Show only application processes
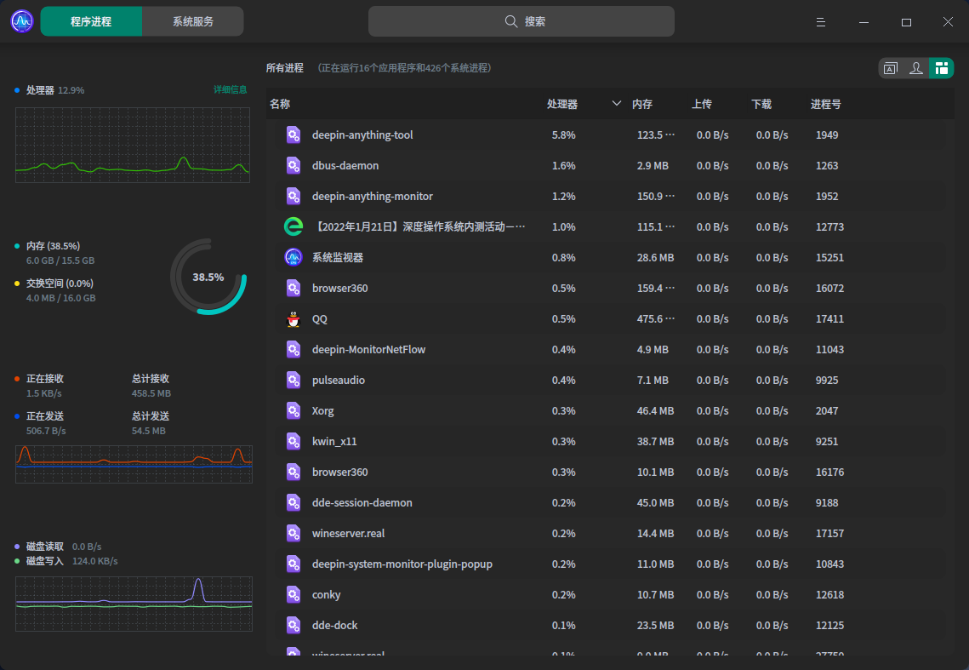Image resolution: width=969 pixels, height=670 pixels. [x=891, y=69]
